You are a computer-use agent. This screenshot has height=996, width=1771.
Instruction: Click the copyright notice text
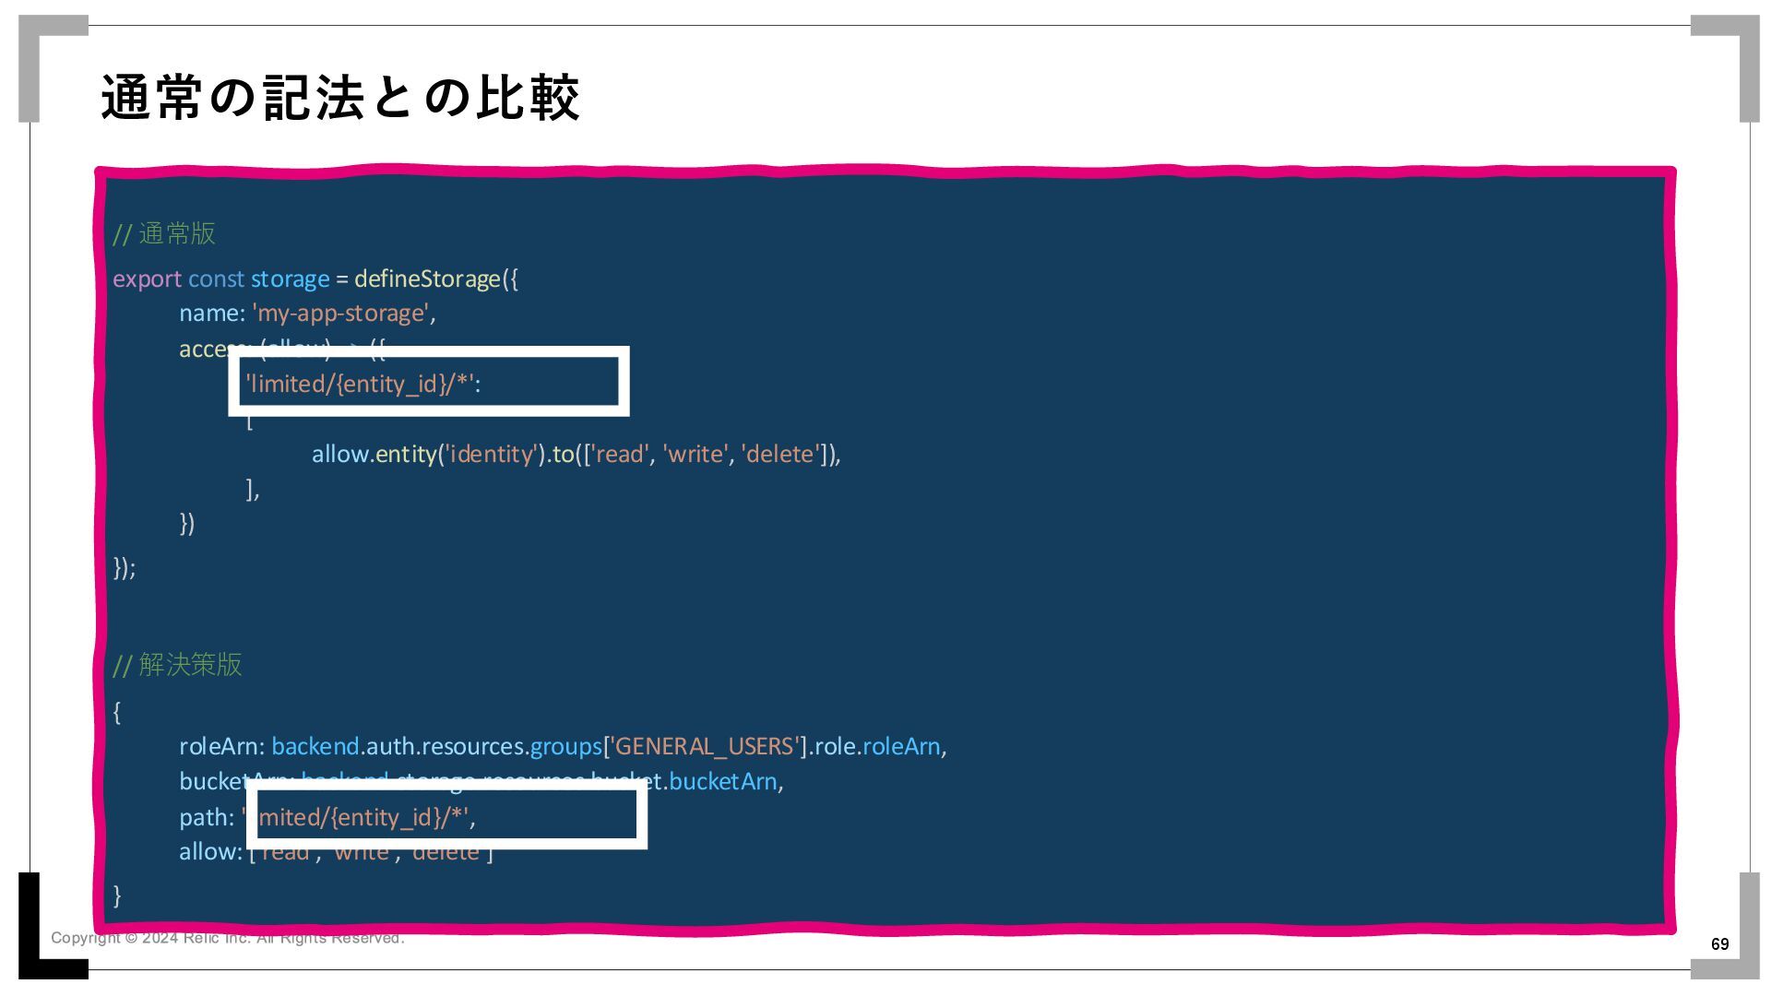click(227, 939)
